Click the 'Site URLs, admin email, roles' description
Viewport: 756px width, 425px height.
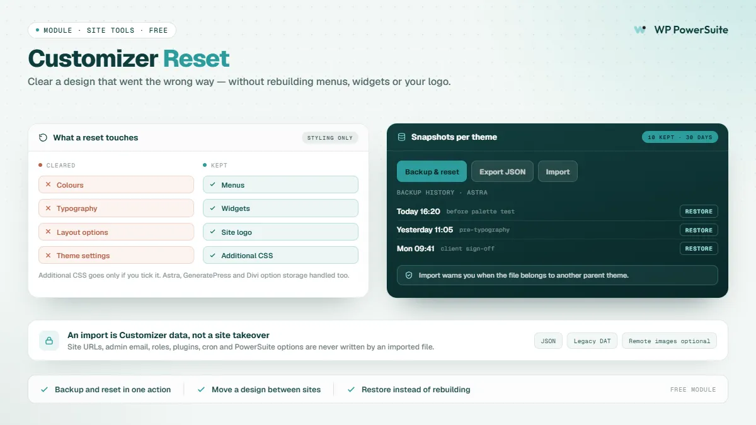pos(251,347)
